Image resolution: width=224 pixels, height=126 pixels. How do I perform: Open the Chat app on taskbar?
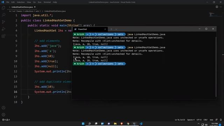[109, 124]
